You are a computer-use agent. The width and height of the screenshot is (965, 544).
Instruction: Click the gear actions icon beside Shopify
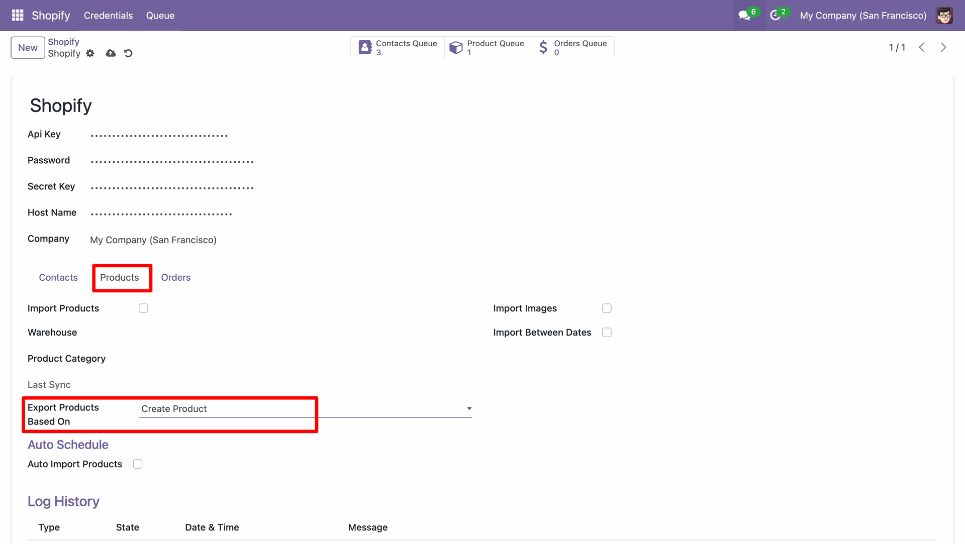pos(90,53)
